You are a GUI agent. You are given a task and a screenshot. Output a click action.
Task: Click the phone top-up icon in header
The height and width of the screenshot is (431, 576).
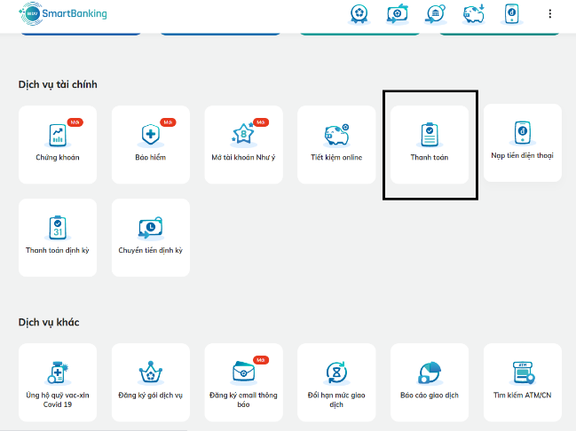(512, 14)
